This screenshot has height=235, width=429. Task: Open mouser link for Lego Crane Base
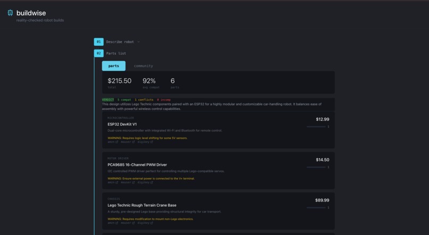pos(128,223)
